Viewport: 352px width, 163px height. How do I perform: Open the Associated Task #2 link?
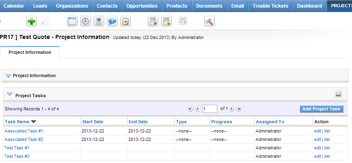click(24, 139)
